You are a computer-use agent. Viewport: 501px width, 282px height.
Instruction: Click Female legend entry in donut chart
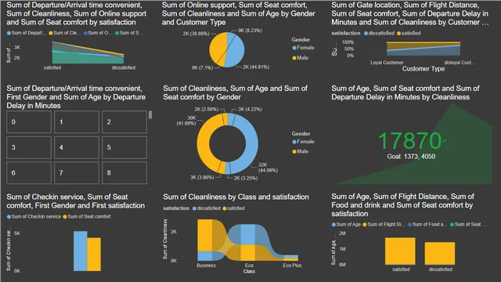pyautogui.click(x=303, y=142)
